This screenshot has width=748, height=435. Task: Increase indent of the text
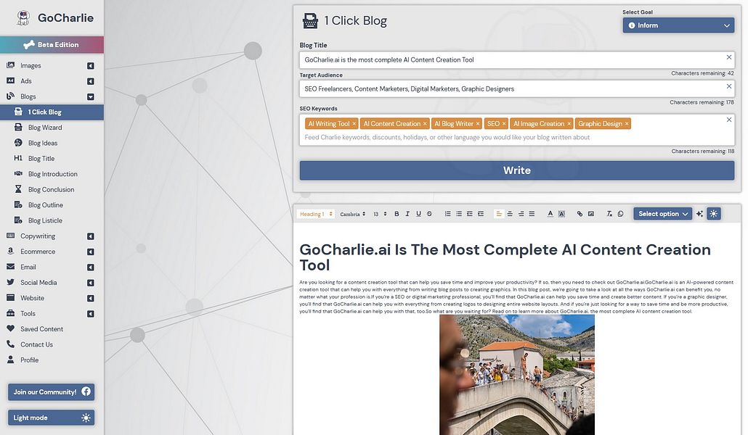point(480,214)
